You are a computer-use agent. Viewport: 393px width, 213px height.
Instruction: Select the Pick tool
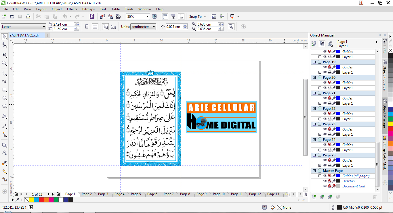(4, 37)
